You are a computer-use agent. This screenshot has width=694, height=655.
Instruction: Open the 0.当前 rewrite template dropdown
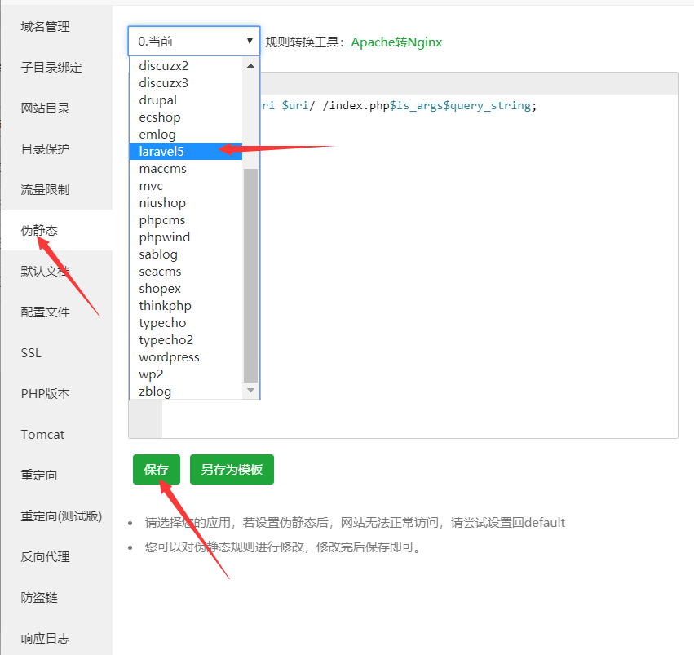pyautogui.click(x=193, y=41)
